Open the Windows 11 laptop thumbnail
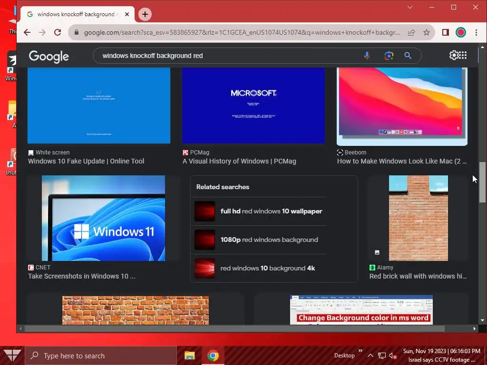 pos(103,218)
